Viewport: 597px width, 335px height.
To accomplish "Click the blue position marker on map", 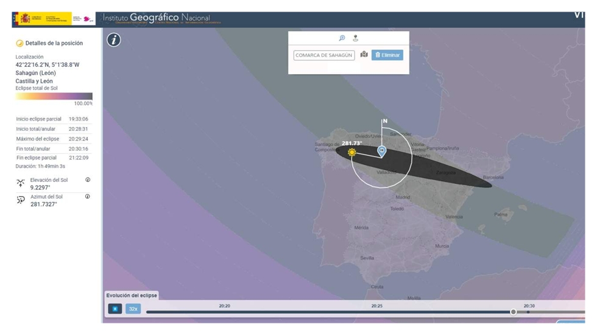I will pos(381,151).
